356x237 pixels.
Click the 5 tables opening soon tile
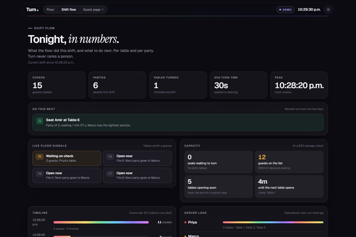coord(219,186)
